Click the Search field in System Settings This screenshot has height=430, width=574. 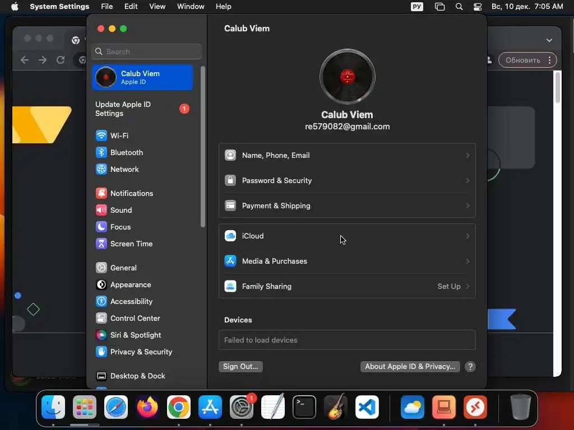click(146, 52)
